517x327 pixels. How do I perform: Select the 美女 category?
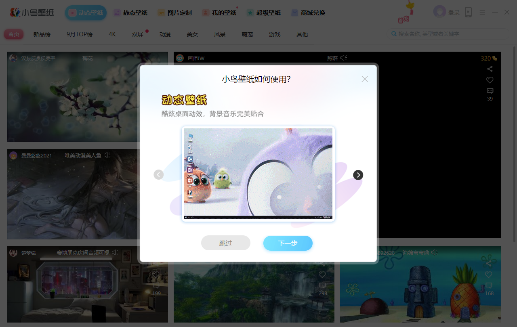tap(192, 34)
